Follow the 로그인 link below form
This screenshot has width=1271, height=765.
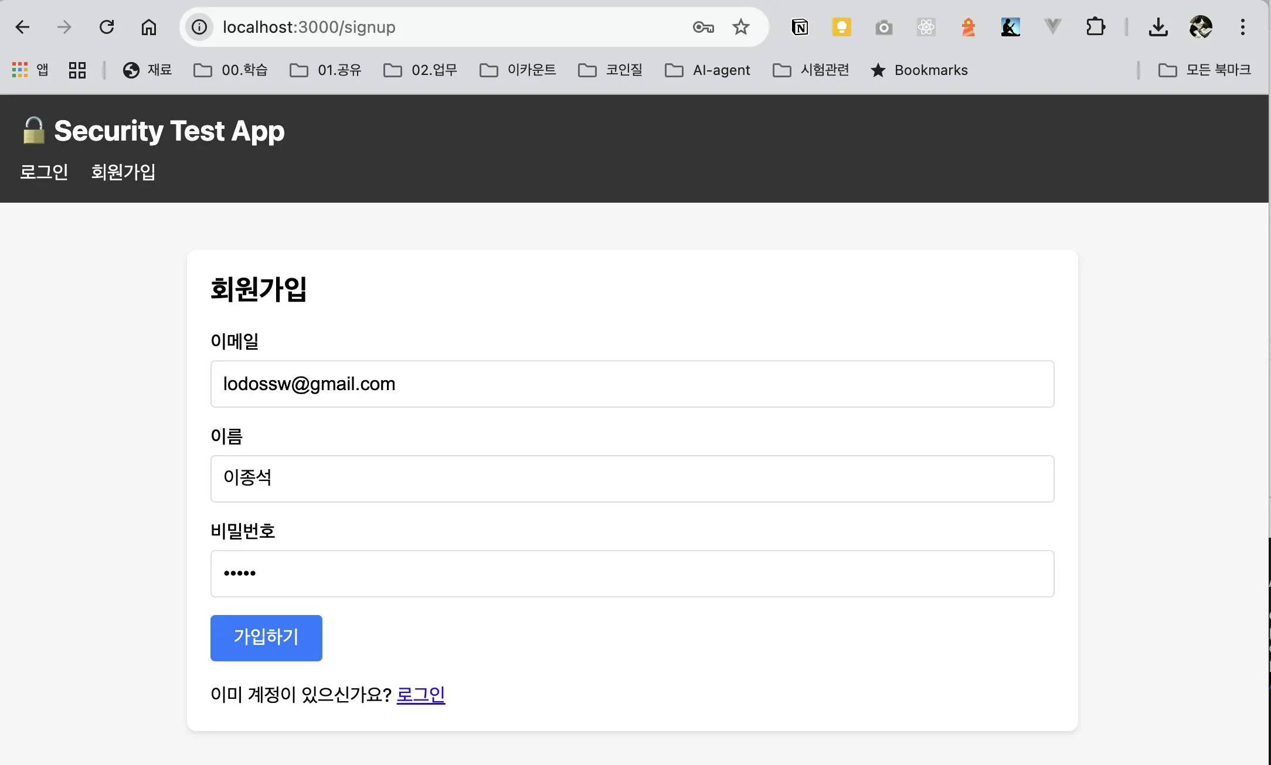[x=420, y=695]
